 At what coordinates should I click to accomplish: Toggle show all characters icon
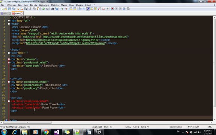(x=84, y=9)
